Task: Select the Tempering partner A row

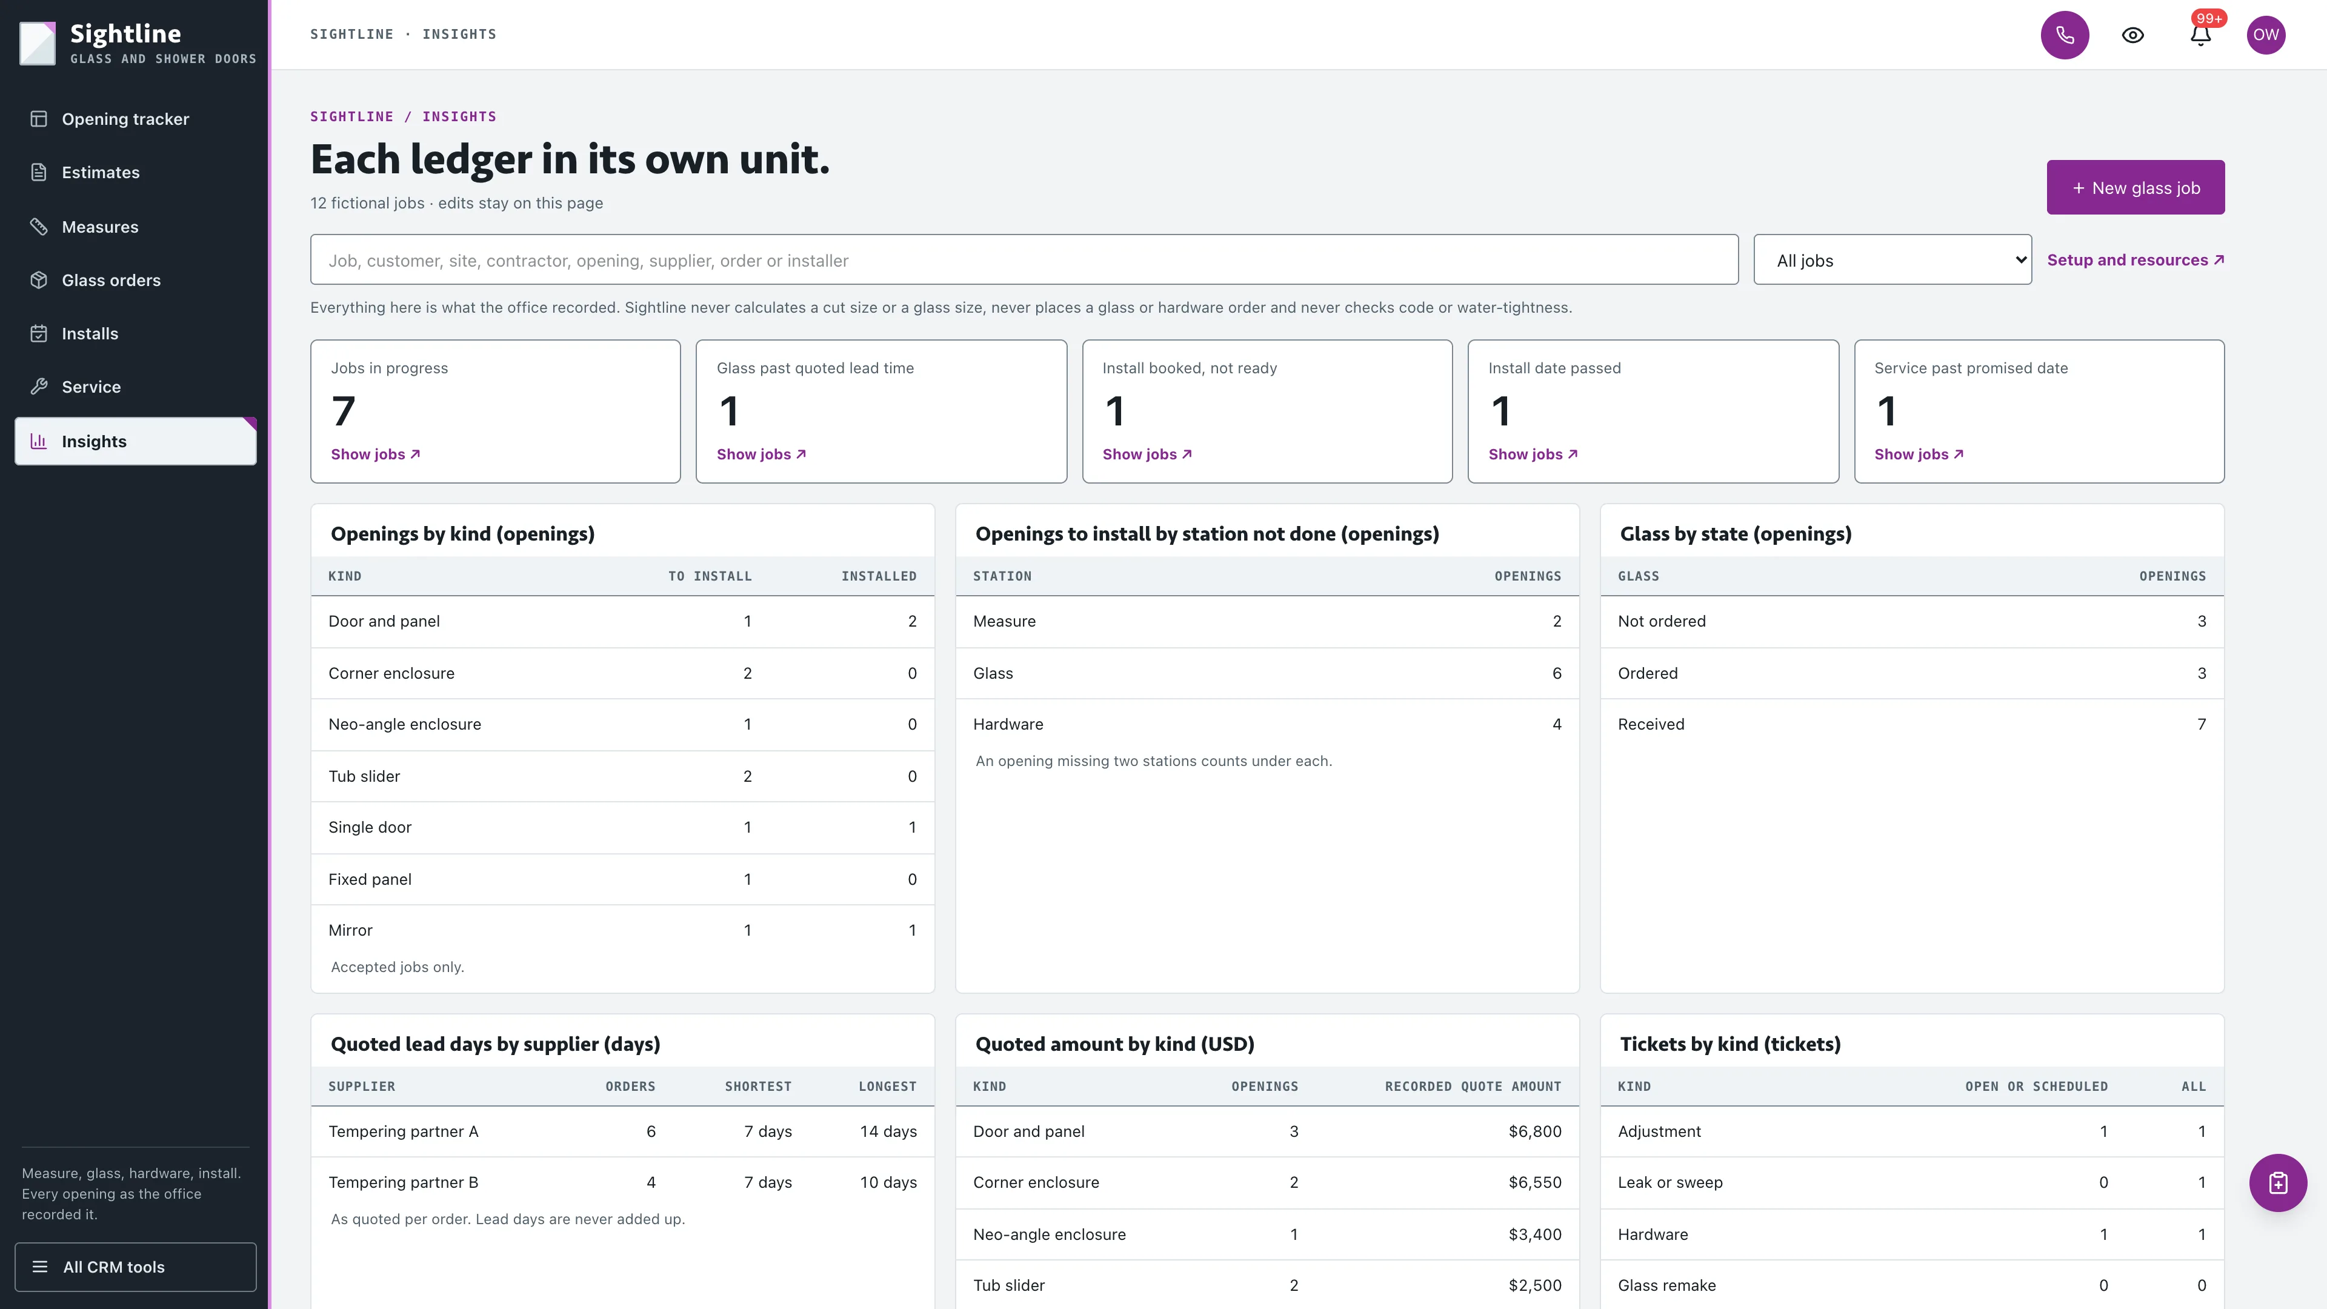Action: pos(622,1131)
